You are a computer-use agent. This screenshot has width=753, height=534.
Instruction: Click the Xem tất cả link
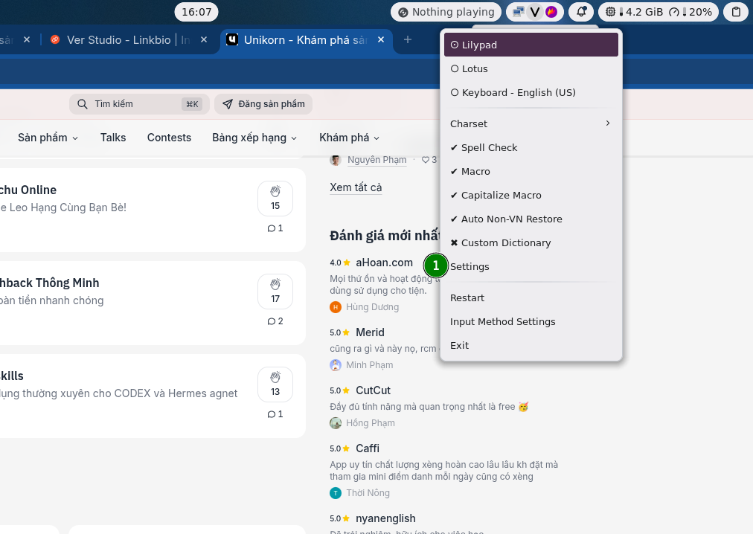pos(356,187)
